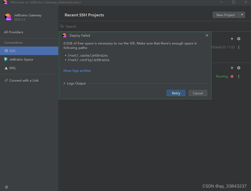
Task: Minimize the JetBrains Gateway window
Action: (x=221, y=2)
